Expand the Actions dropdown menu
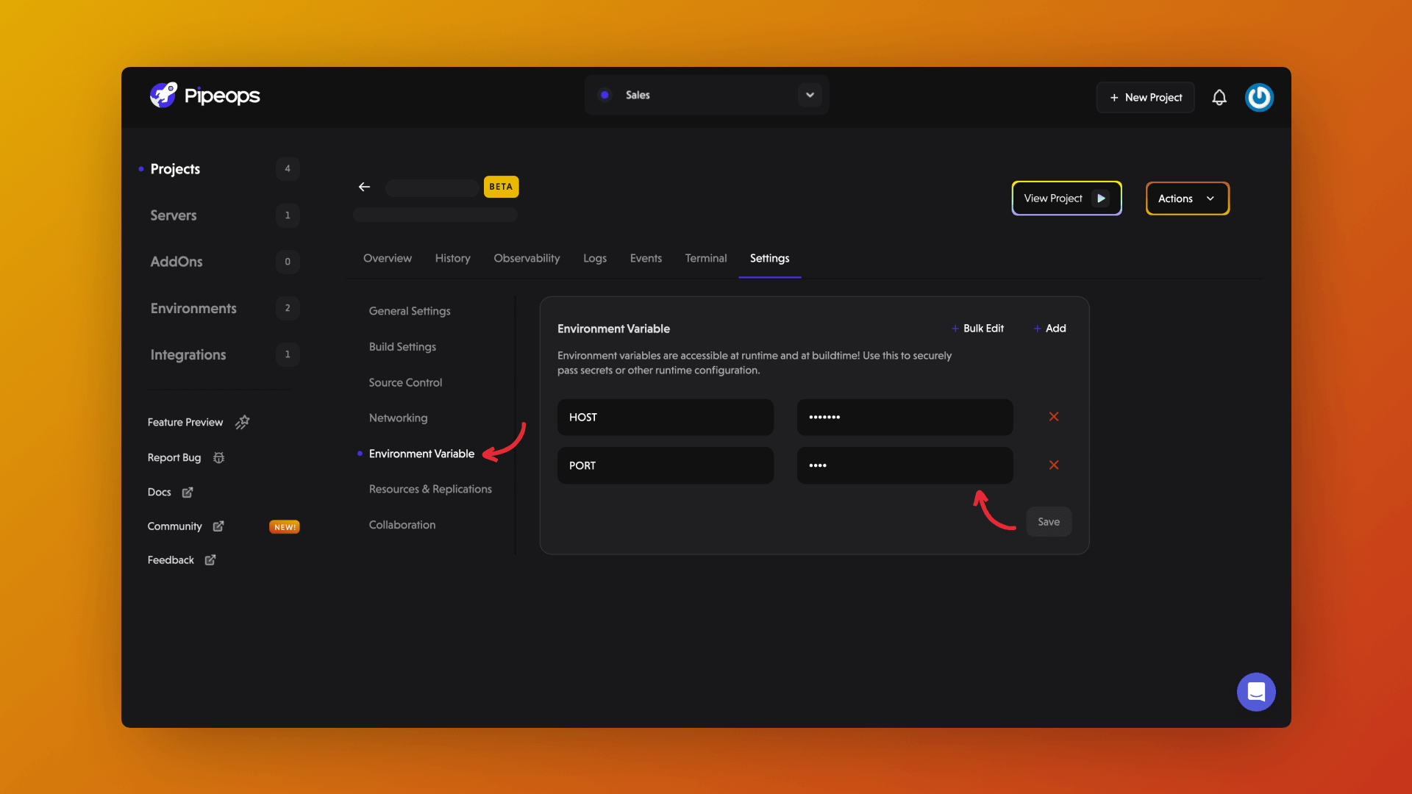This screenshot has height=794, width=1412. pyautogui.click(x=1185, y=198)
